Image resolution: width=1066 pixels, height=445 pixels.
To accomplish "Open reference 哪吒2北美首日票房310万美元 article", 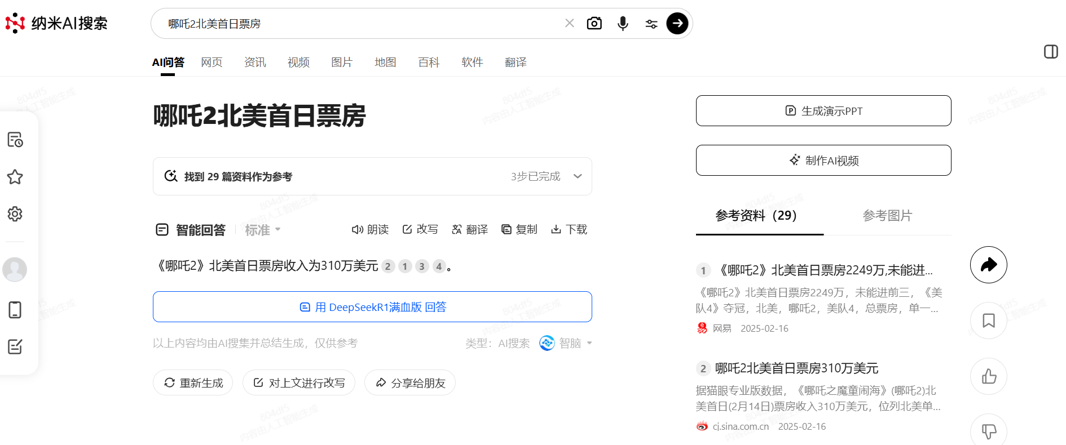I will click(796, 368).
